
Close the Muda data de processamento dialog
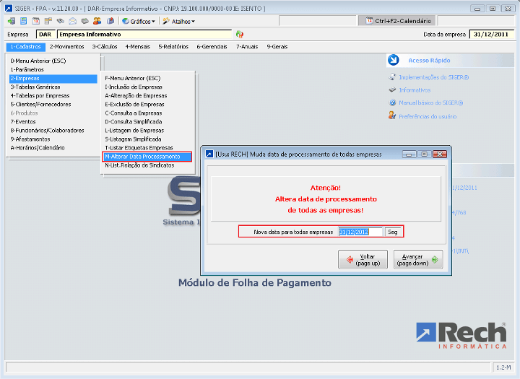(440, 154)
